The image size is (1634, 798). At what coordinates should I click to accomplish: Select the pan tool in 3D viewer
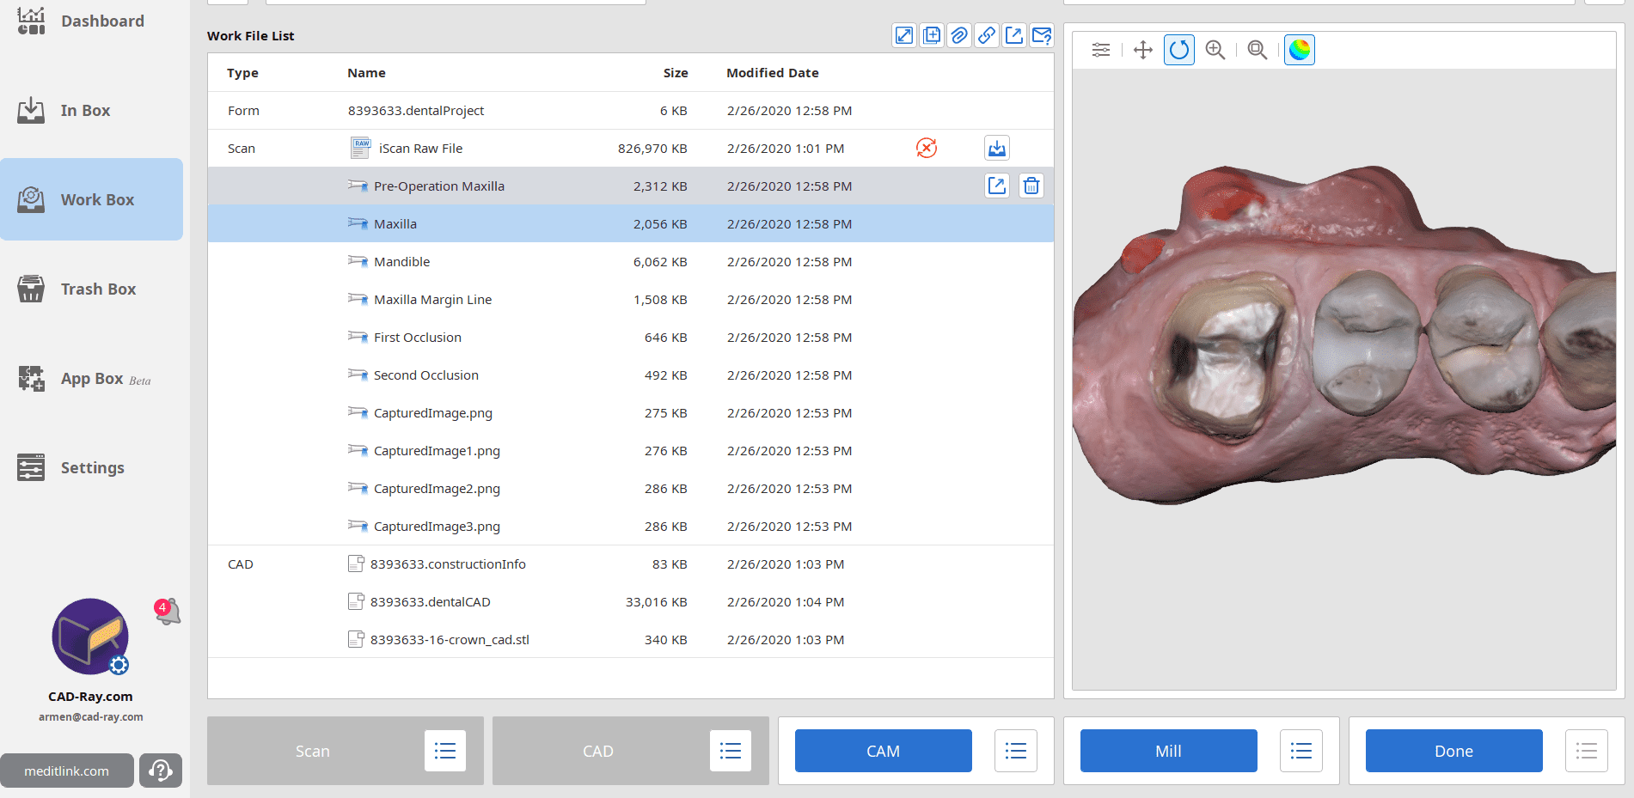(1143, 50)
